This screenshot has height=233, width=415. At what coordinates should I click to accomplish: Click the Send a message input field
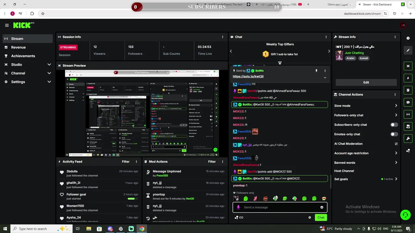(280, 207)
